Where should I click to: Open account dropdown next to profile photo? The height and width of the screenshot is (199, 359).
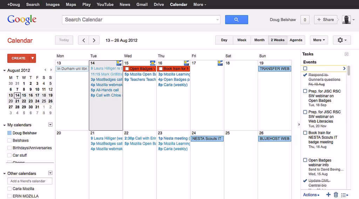pyautogui.click(x=353, y=20)
